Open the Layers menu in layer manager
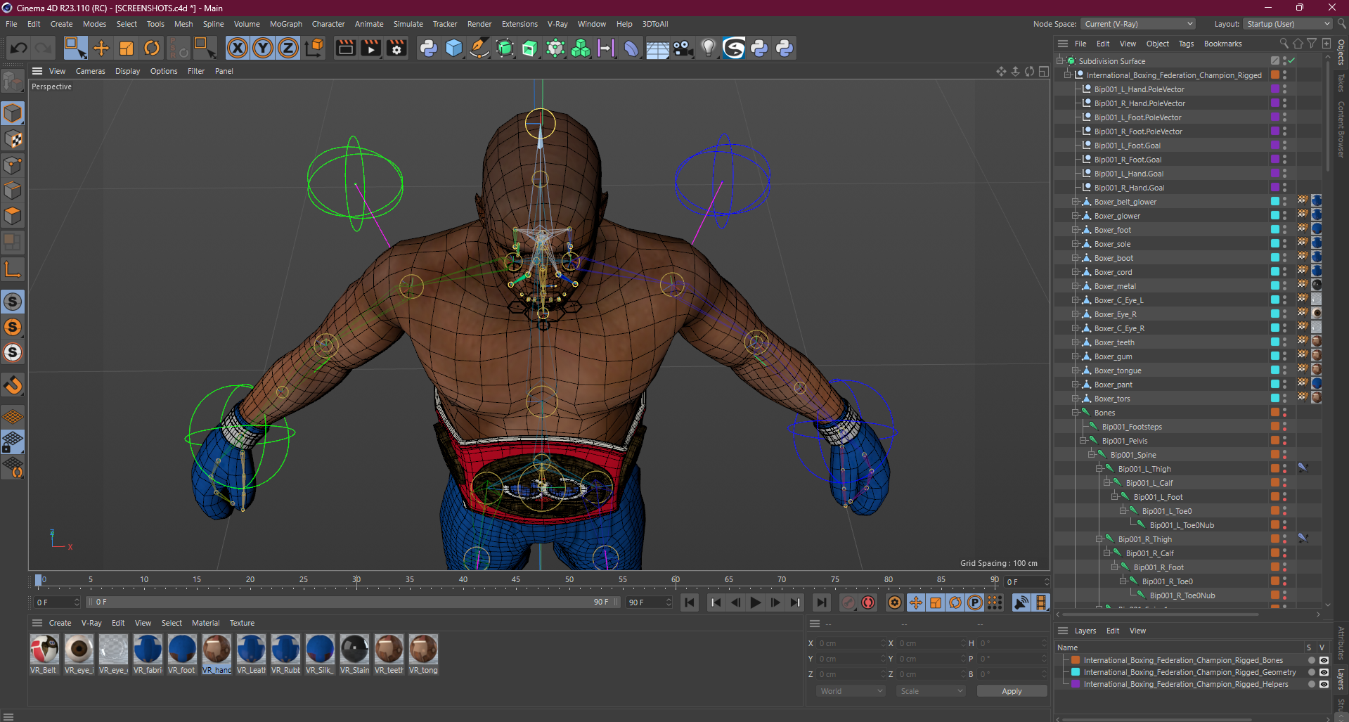Screen dimensions: 1349x722 pos(1085,631)
